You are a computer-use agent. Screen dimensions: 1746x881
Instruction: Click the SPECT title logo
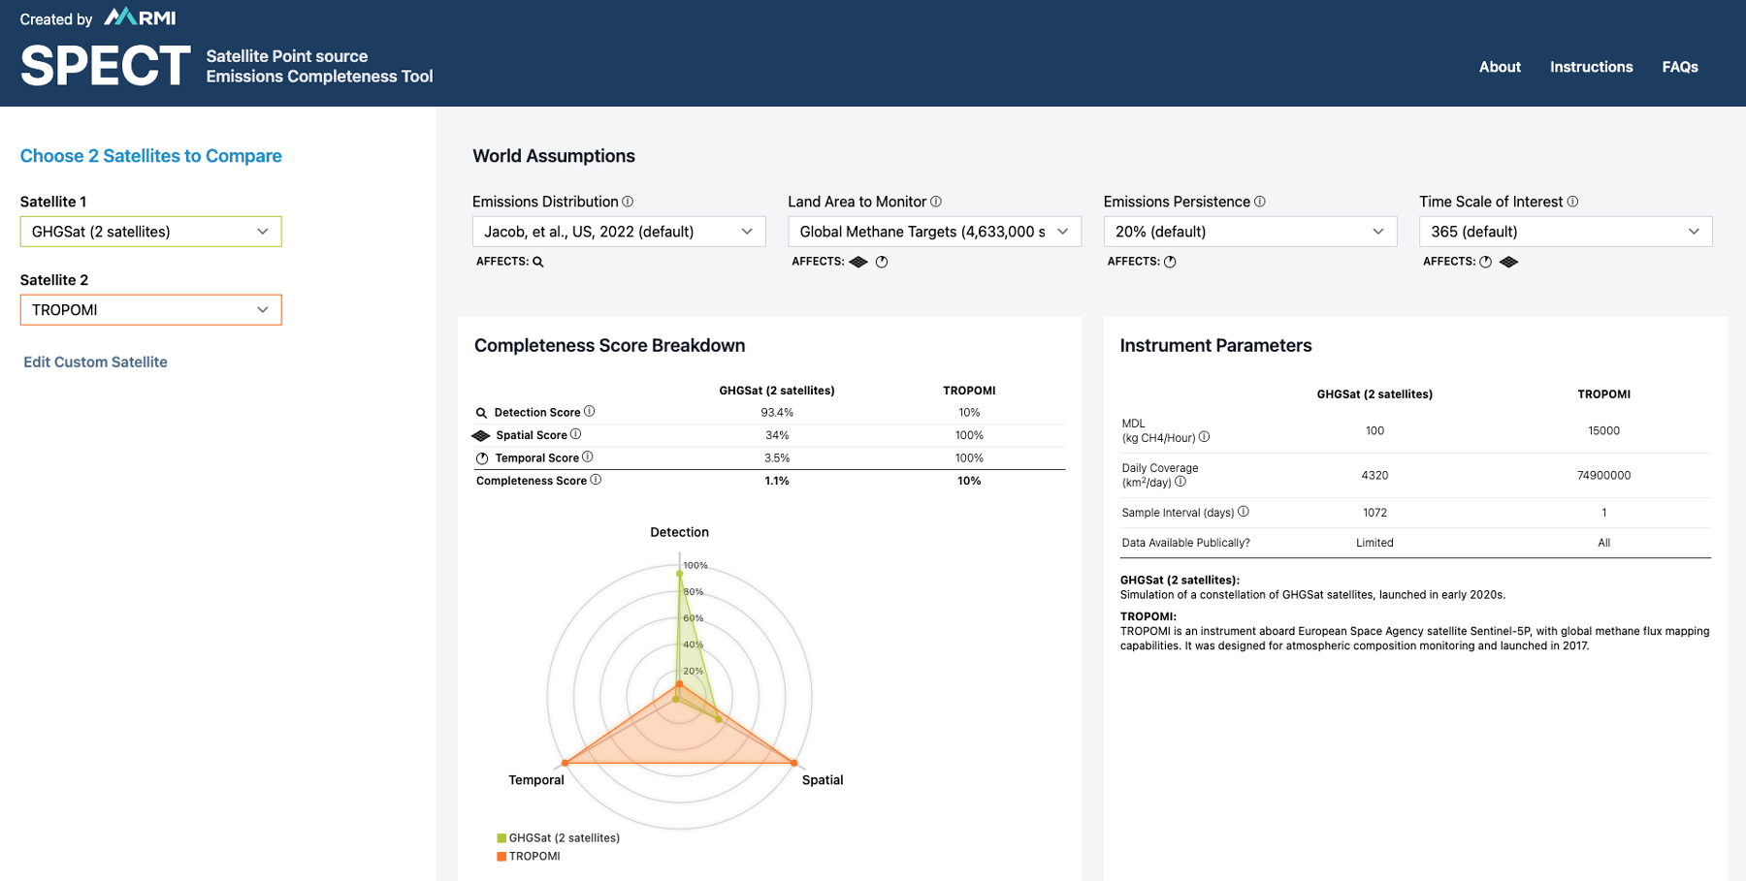105,66
